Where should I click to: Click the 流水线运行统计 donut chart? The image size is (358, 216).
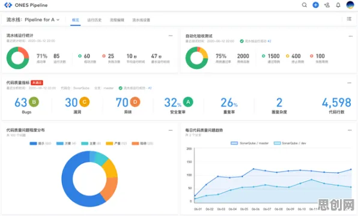[x=18, y=58]
